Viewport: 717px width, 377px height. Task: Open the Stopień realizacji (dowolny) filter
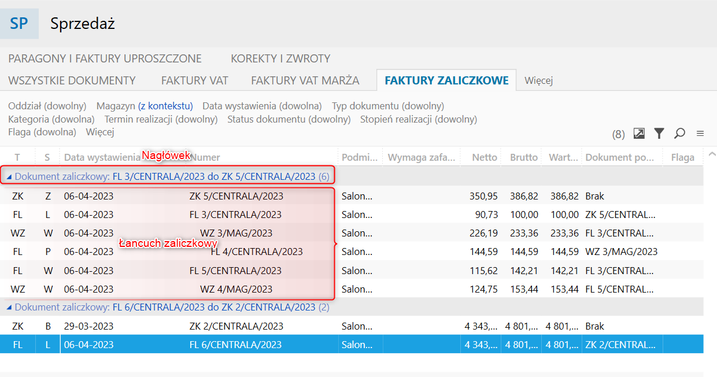point(419,119)
